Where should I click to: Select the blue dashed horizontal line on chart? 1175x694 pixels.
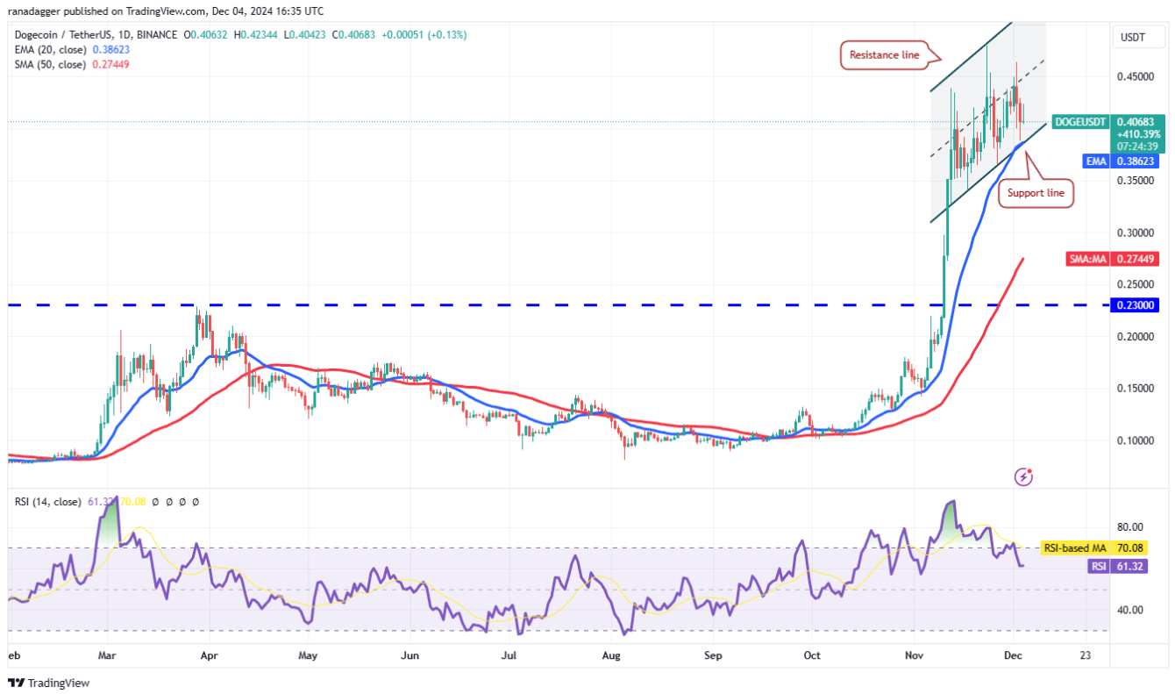(526, 305)
